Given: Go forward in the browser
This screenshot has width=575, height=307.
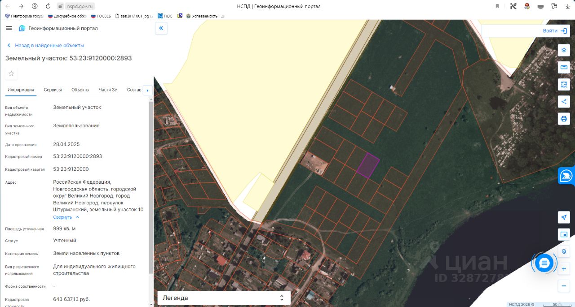Looking at the screenshot, I should click(x=21, y=6).
